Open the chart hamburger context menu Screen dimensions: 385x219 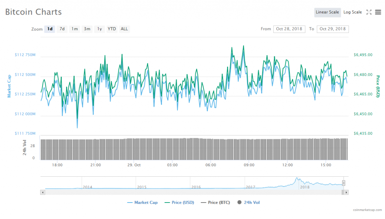[x=378, y=12]
